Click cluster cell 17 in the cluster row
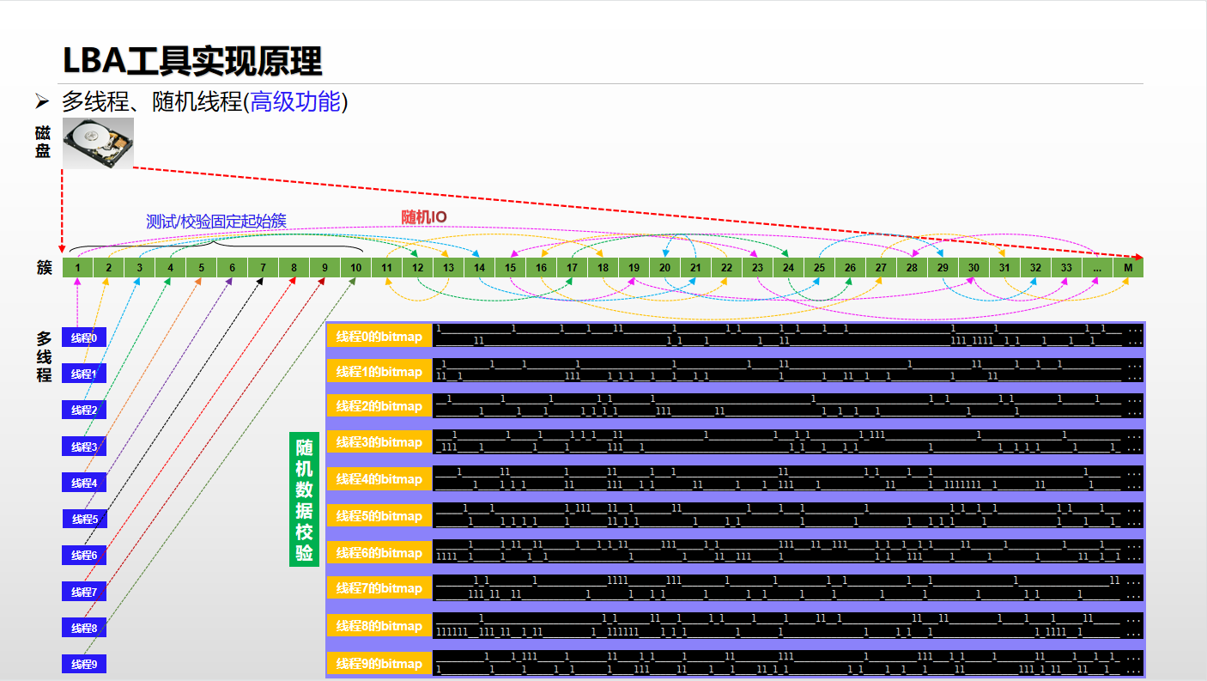Viewport: 1207px width, 681px height. tap(572, 267)
